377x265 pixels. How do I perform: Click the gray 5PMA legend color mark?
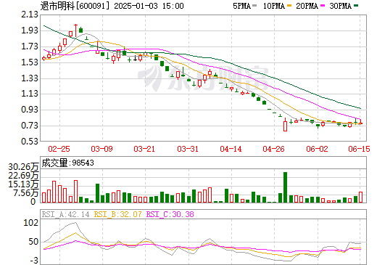coord(254,6)
